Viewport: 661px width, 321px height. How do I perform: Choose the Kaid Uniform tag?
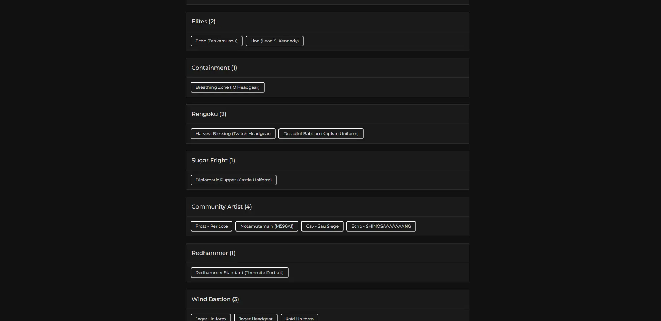point(299,318)
